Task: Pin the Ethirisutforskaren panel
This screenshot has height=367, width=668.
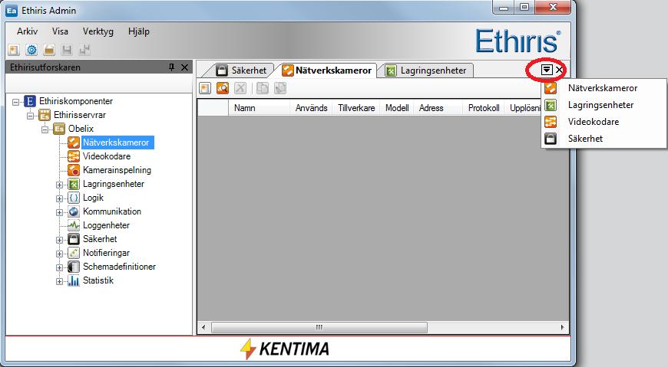Action: pyautogui.click(x=172, y=67)
